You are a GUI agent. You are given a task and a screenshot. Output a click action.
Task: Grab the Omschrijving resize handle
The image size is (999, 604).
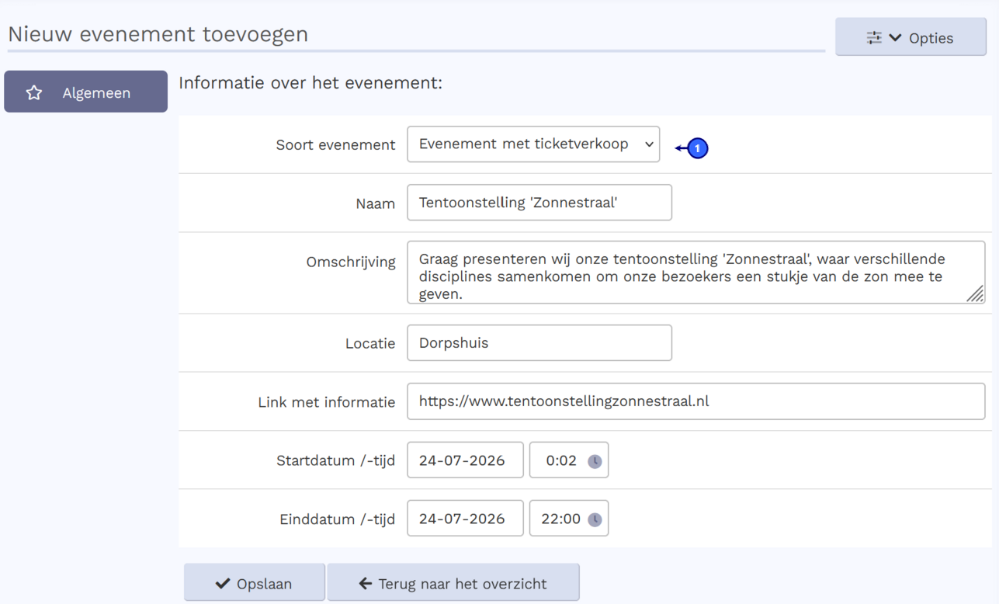976,293
